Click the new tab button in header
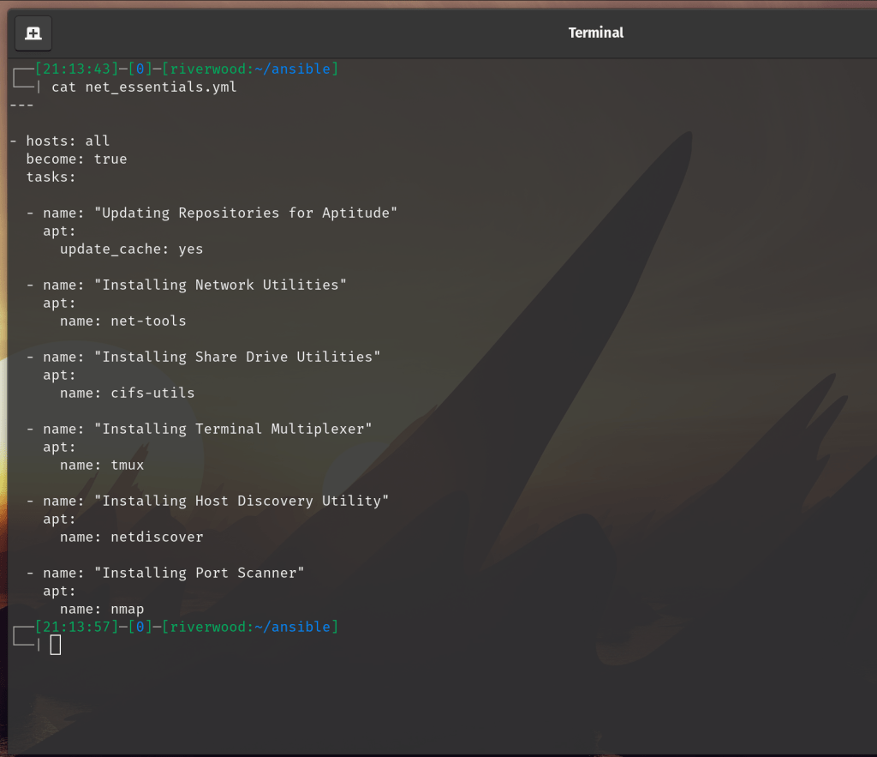The width and height of the screenshot is (877, 757). [x=33, y=33]
